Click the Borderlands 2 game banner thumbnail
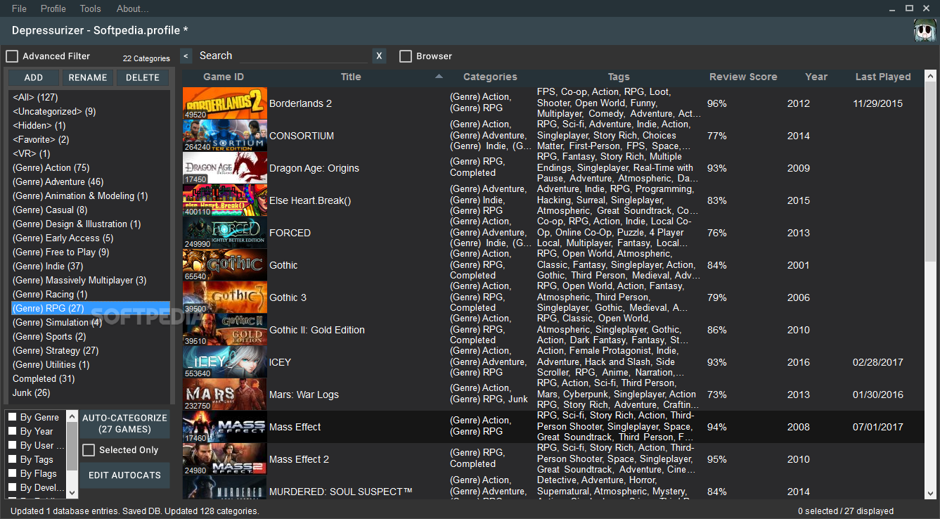 (225, 103)
